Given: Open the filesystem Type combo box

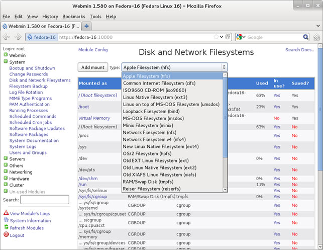Looking at the screenshot, I should 174,67.
